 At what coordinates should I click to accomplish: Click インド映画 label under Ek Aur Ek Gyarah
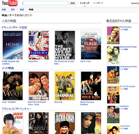tap(124, 89)
